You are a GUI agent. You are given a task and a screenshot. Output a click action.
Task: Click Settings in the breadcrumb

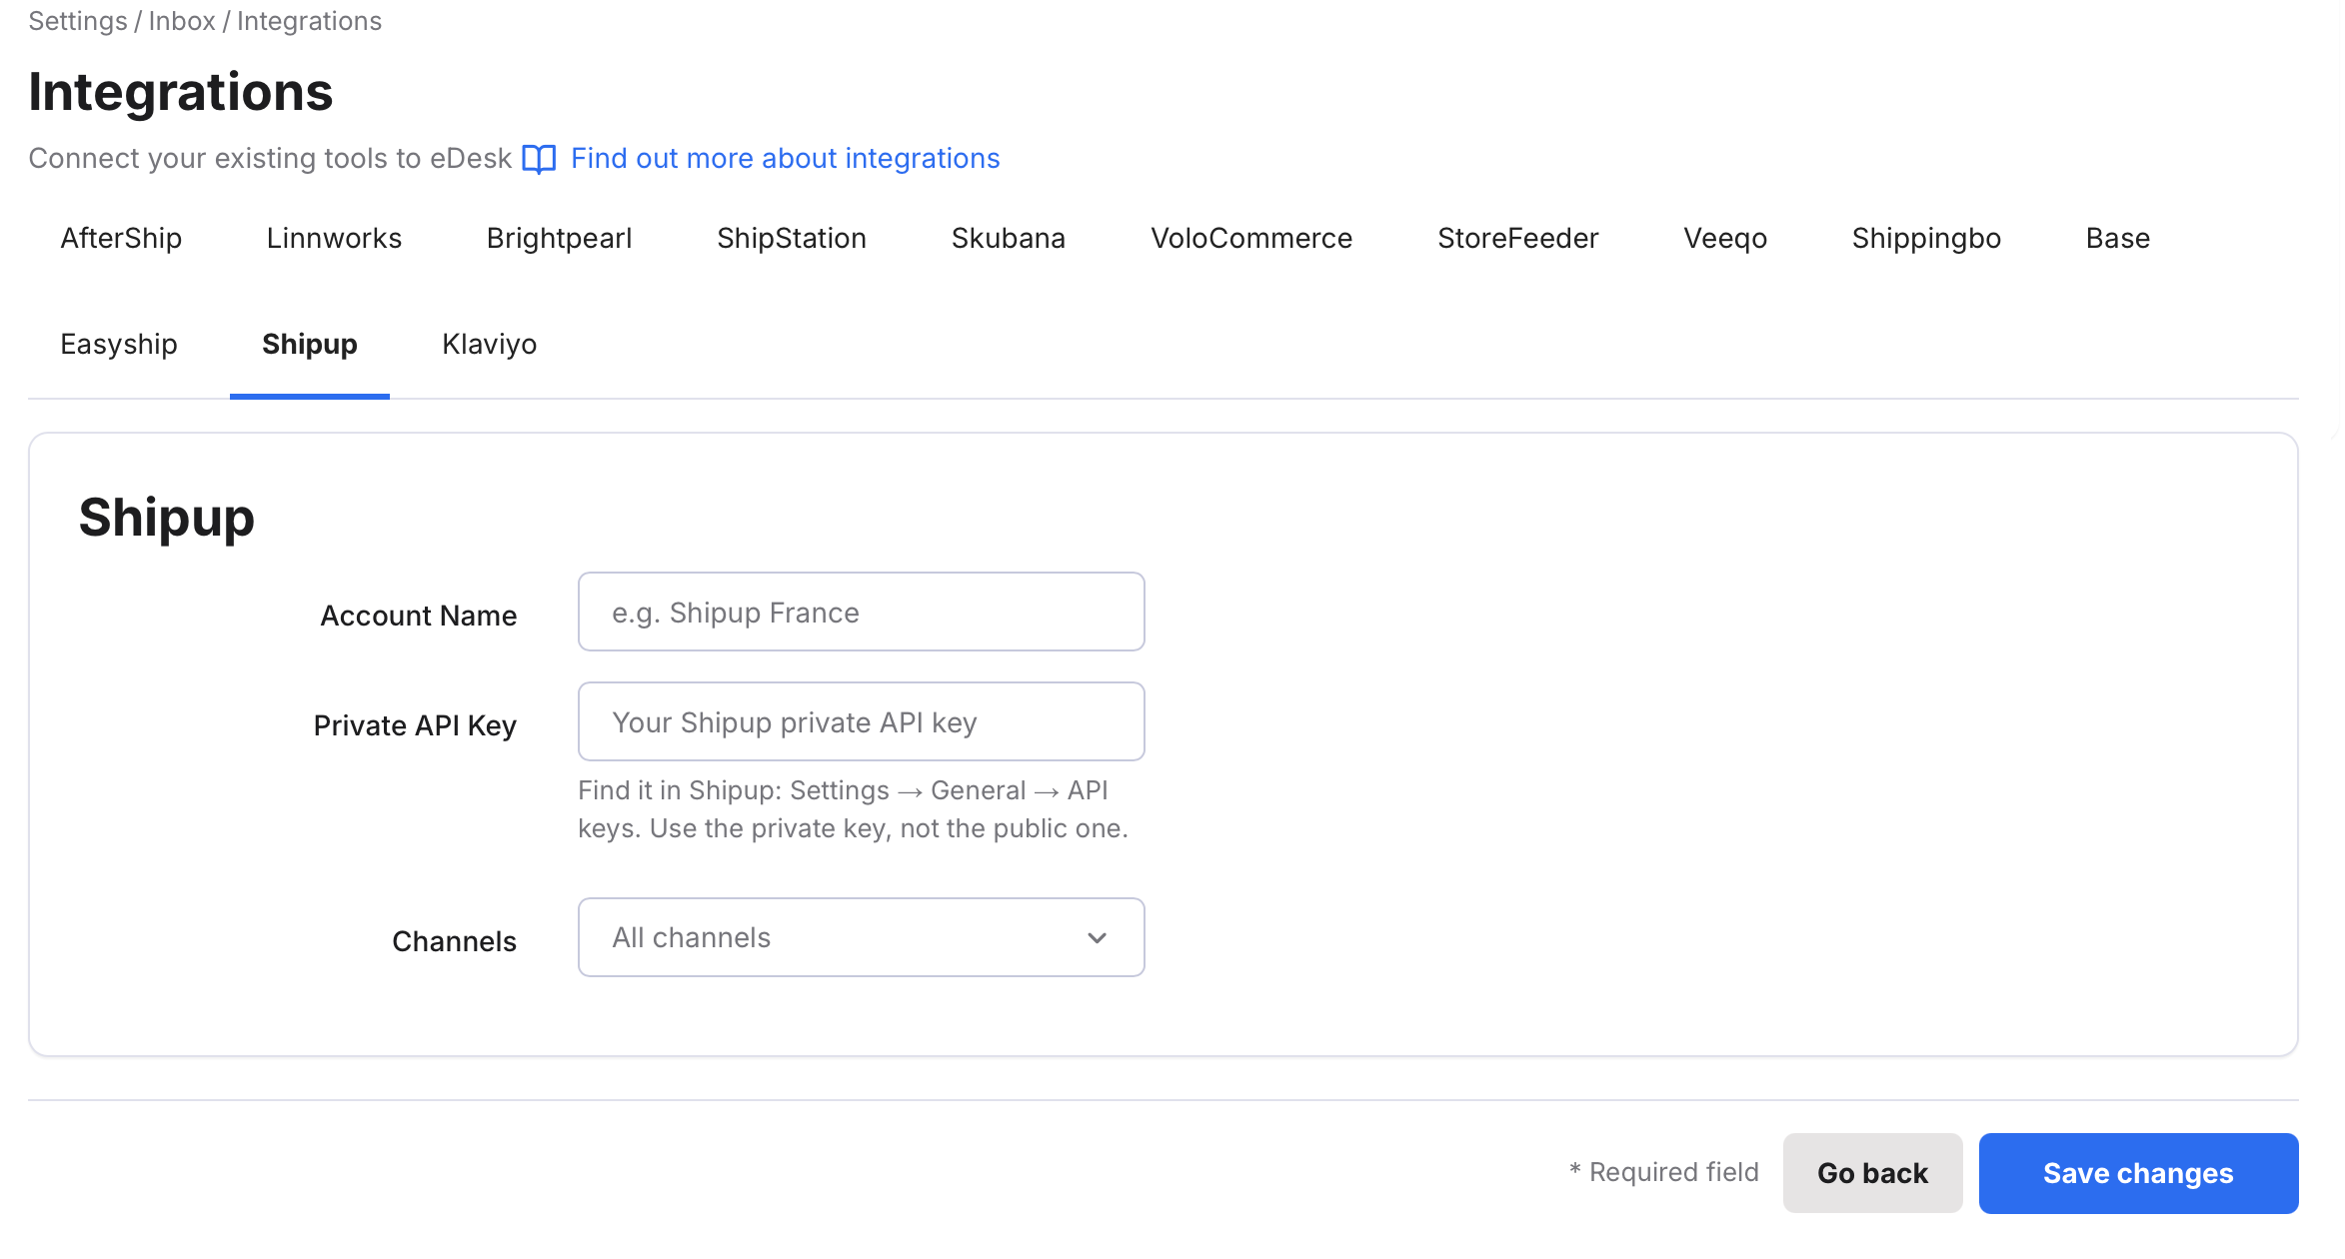[x=78, y=21]
